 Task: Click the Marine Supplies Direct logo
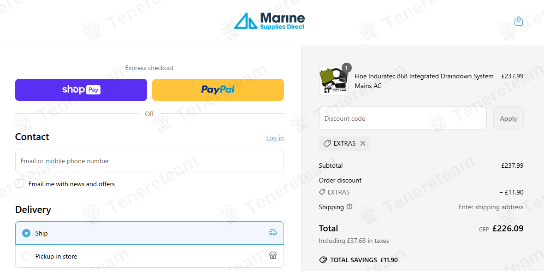(x=269, y=21)
